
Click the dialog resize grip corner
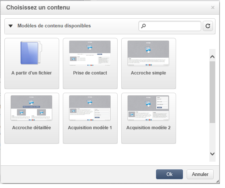click(x=218, y=181)
